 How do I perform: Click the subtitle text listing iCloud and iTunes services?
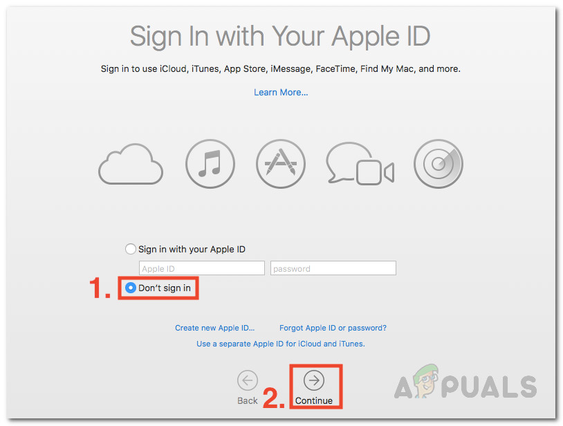click(280, 68)
